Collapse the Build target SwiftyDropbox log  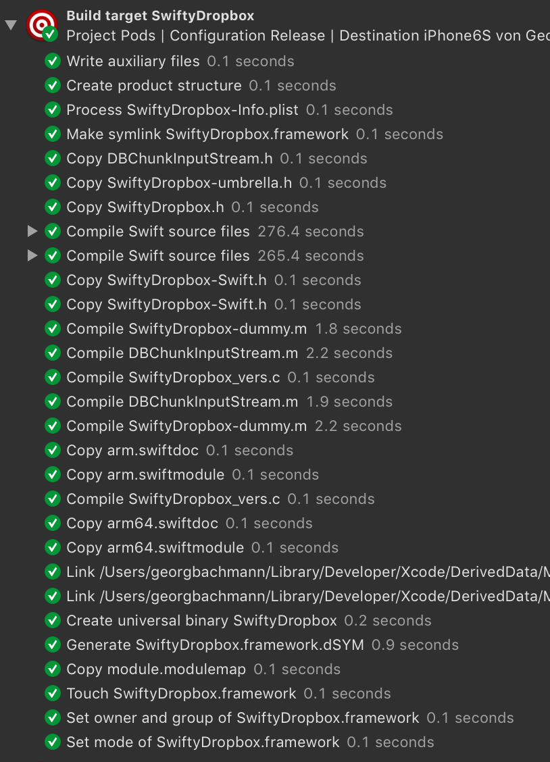(10, 24)
